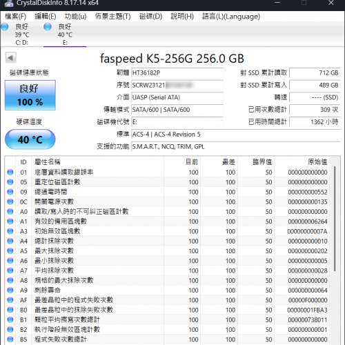
Task: Click the status orb of attribute A4
Action: click(10, 241)
